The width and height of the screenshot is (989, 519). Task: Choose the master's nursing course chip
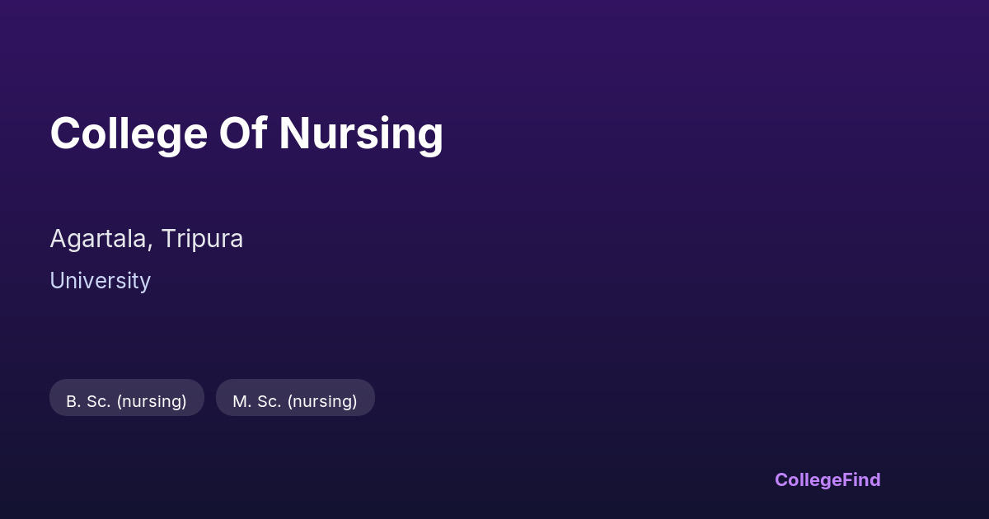tap(295, 398)
